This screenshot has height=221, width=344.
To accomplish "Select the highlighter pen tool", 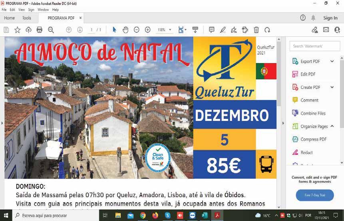I will [223, 30].
